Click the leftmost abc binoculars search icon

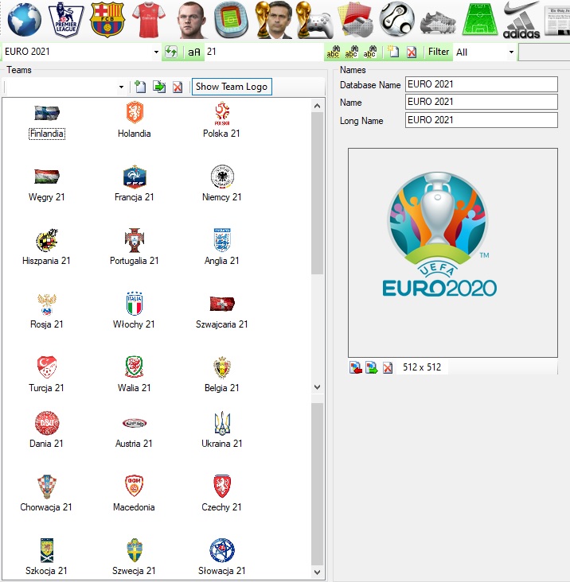[x=333, y=52]
